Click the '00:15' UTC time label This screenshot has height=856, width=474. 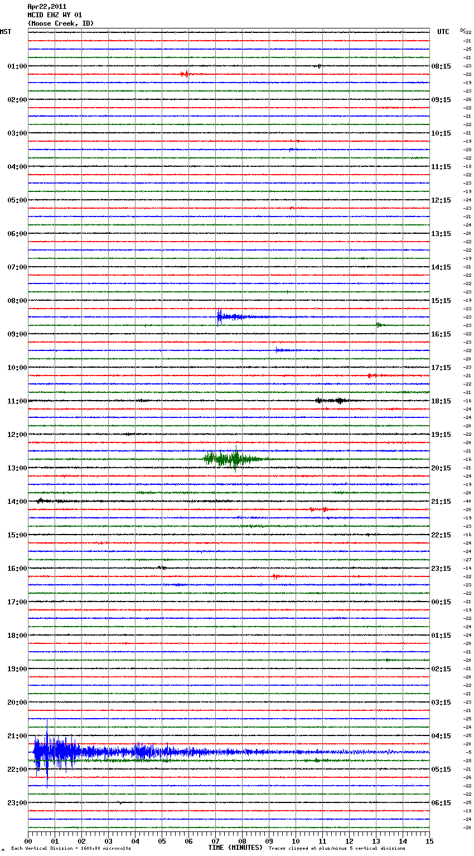441,602
